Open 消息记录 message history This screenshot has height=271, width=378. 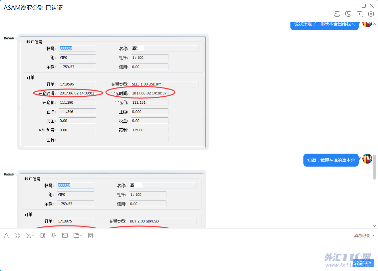click(362, 236)
